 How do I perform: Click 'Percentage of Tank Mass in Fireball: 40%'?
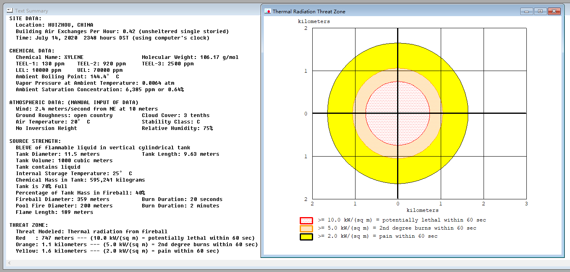[80, 193]
